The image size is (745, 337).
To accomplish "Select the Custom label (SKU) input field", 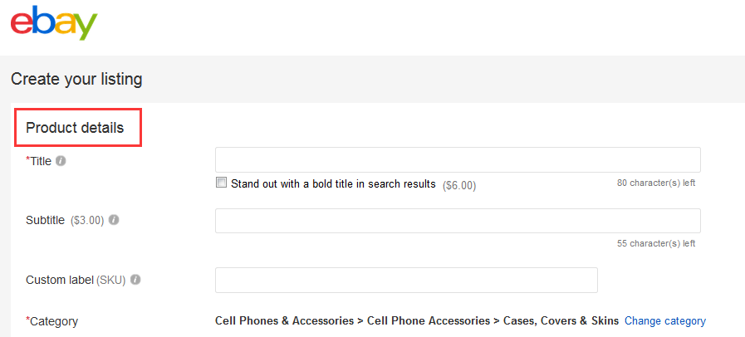I will (405, 281).
